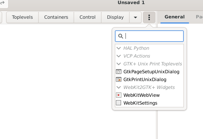The image size is (203, 139).
Task: Click the WebKitWebView red-x icon
Action: point(119,95)
